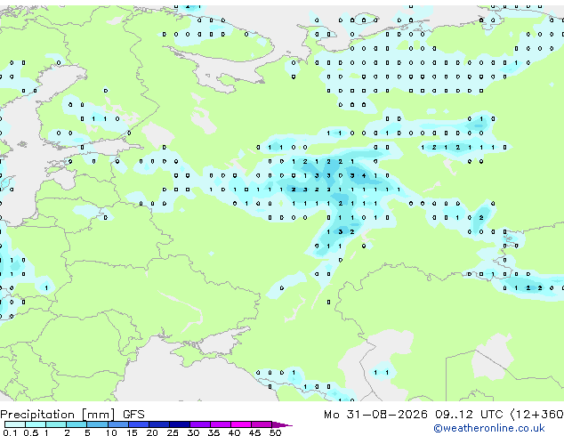Click the legend label '30'
This screenshot has width=564, height=436.
point(193,432)
